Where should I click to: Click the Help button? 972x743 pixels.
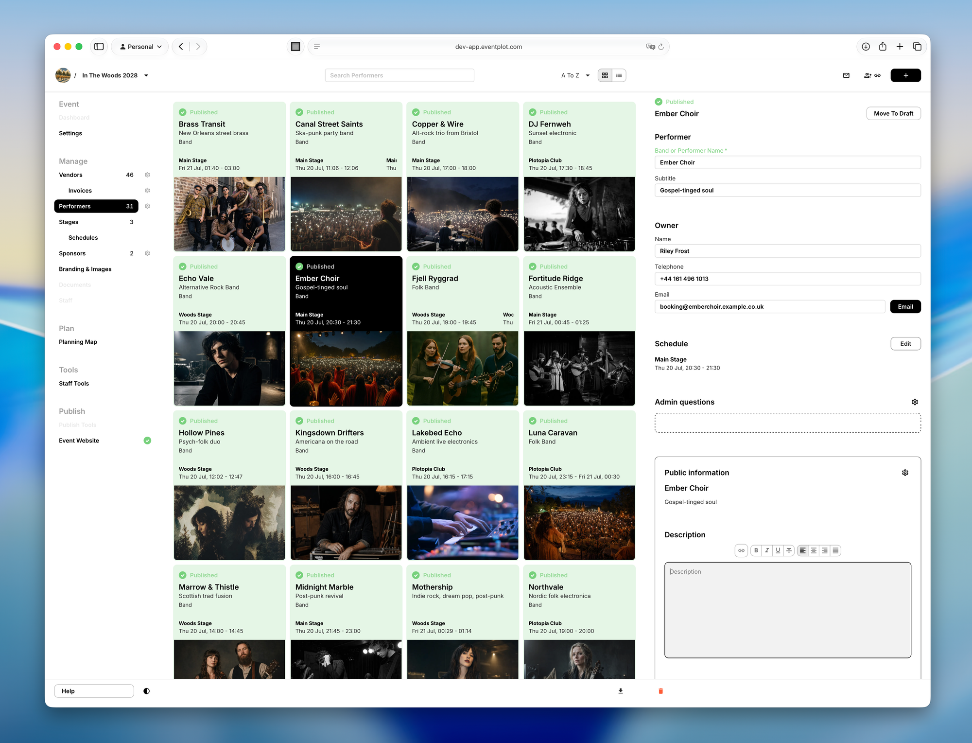pyautogui.click(x=94, y=691)
